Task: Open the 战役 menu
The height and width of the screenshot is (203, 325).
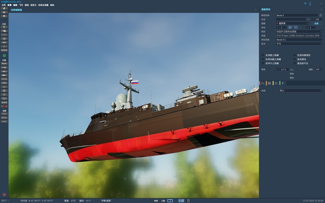Action: tap(27, 5)
